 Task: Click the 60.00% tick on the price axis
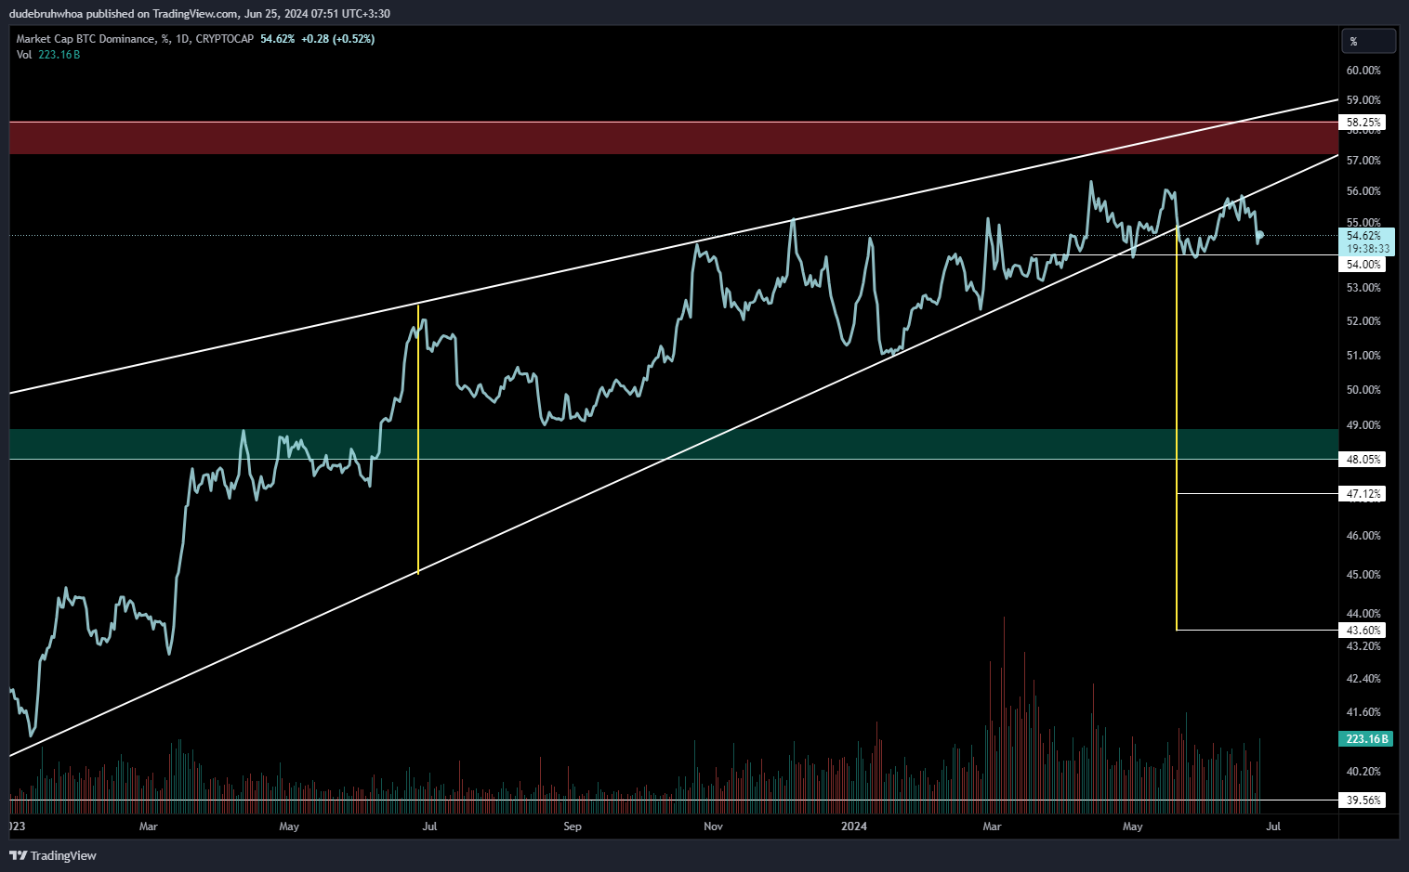1363,71
